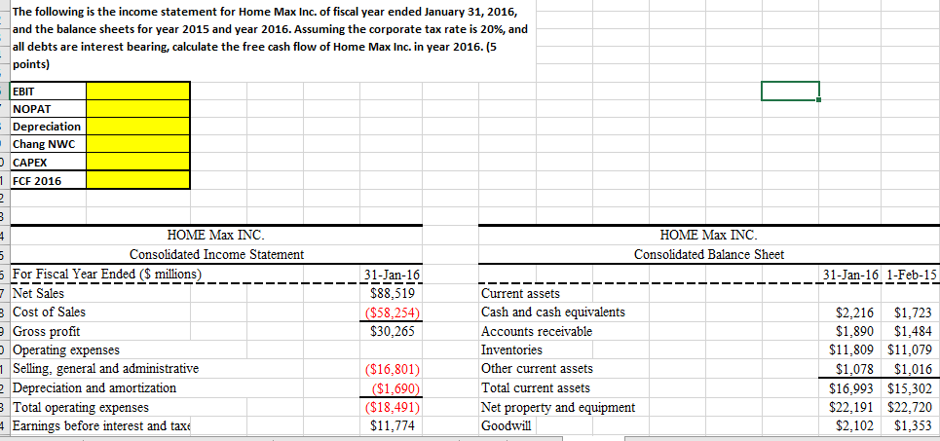Click the For Fiscal Year Ended label
Image resolution: width=940 pixels, height=441 pixels.
[x=107, y=275]
